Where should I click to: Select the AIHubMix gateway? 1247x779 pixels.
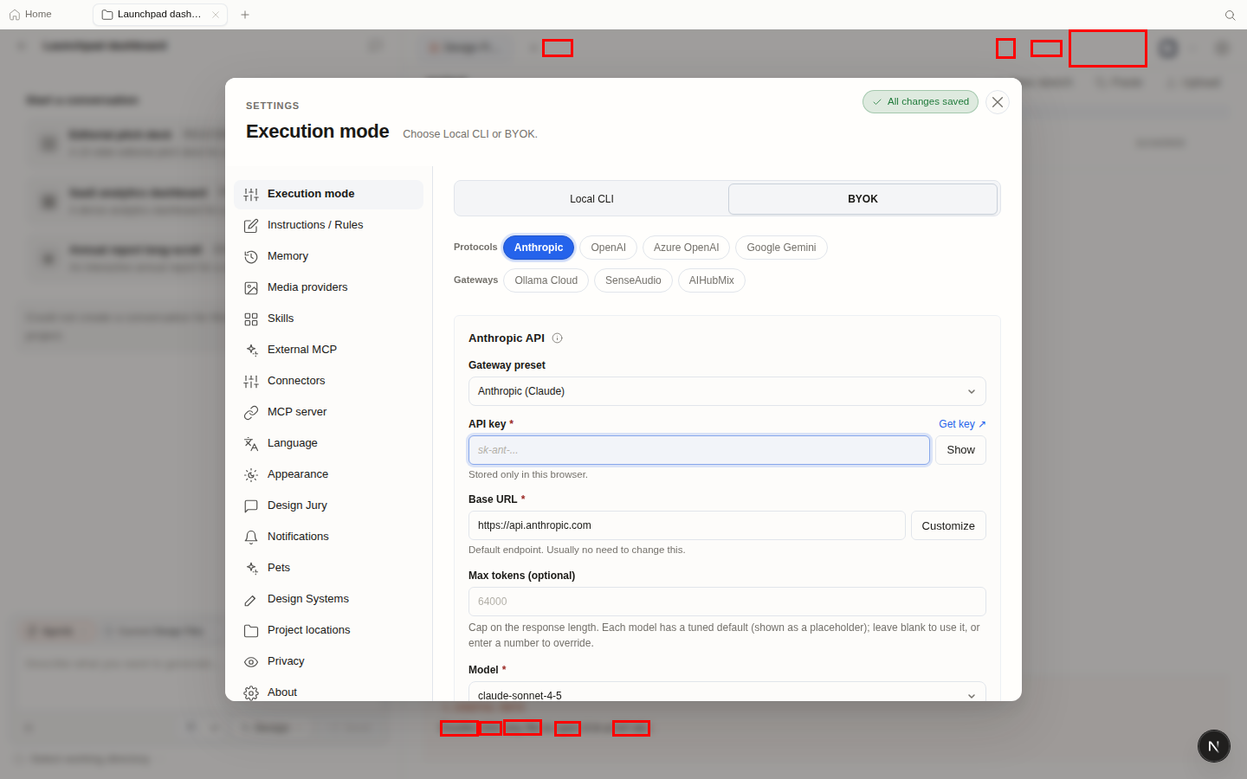(711, 280)
